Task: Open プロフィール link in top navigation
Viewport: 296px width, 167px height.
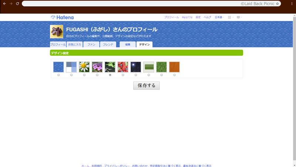Action: pos(171,17)
